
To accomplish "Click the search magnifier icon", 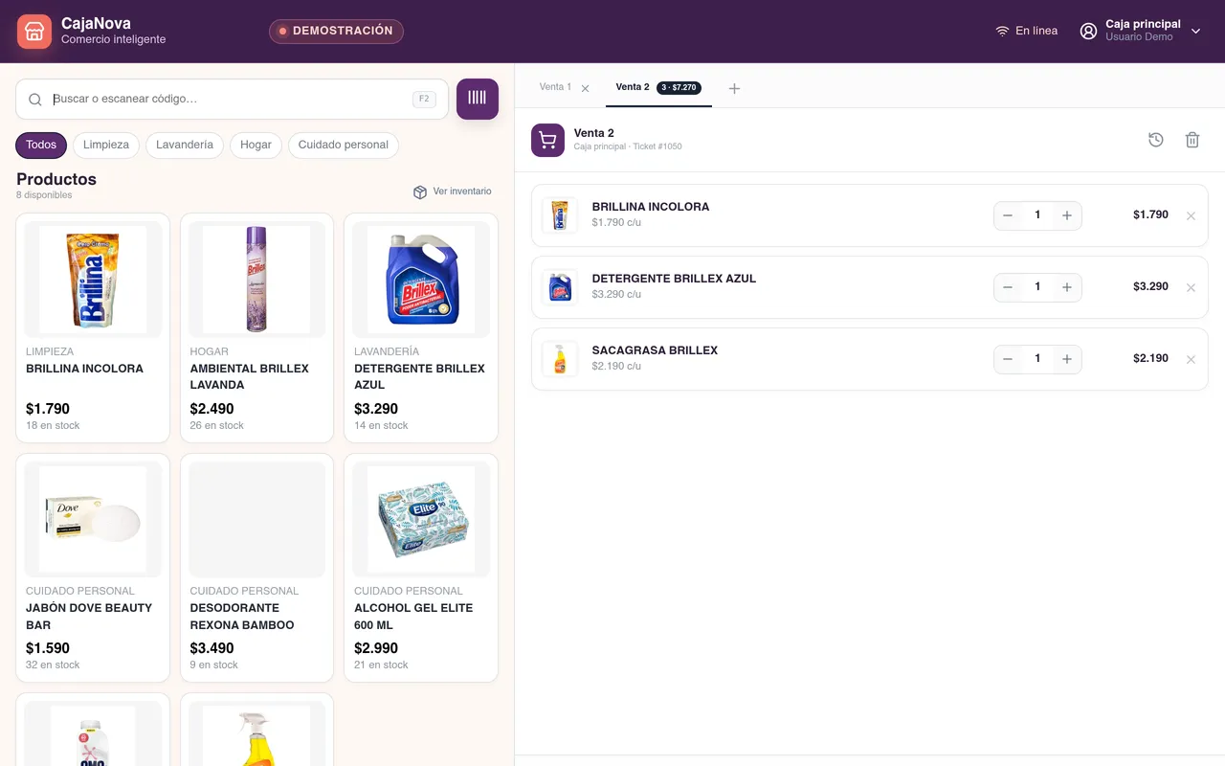I will (x=35, y=100).
